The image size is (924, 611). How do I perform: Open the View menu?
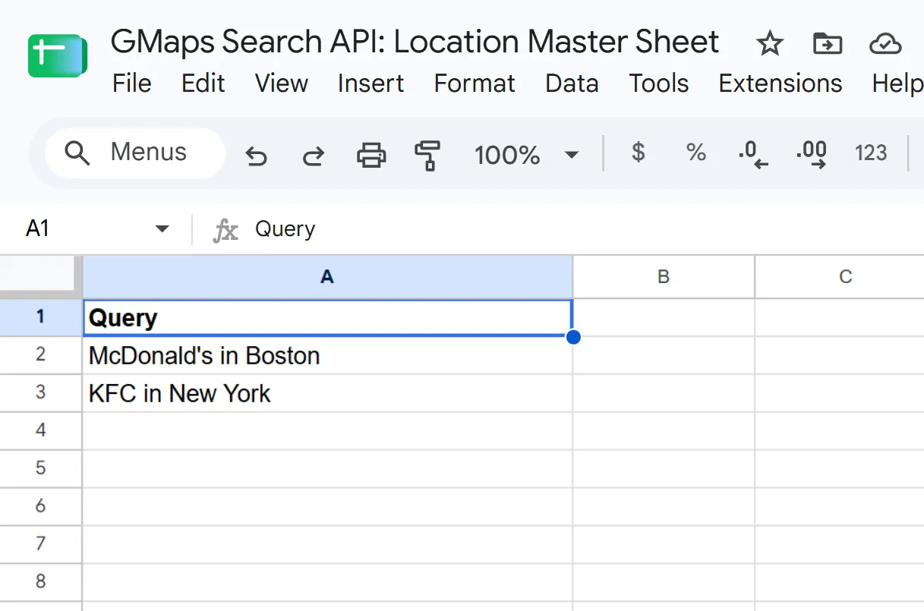(x=282, y=83)
